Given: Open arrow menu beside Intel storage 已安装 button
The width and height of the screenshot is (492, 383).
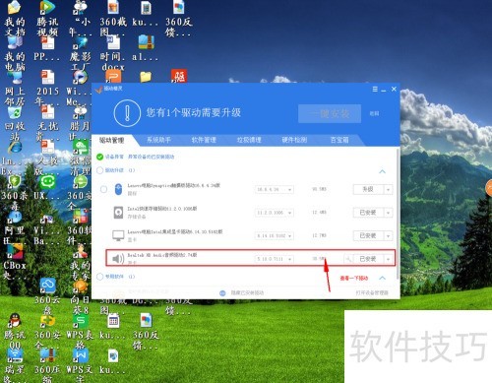Looking at the screenshot, I should coord(389,213).
